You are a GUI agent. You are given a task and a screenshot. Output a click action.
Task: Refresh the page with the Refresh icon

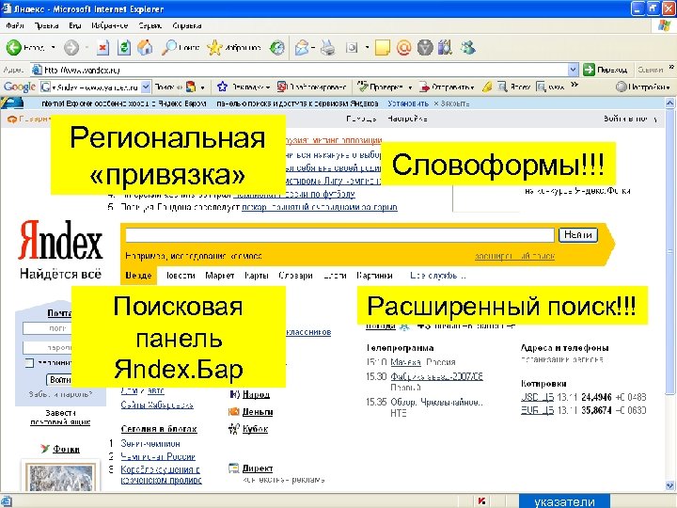[x=124, y=47]
